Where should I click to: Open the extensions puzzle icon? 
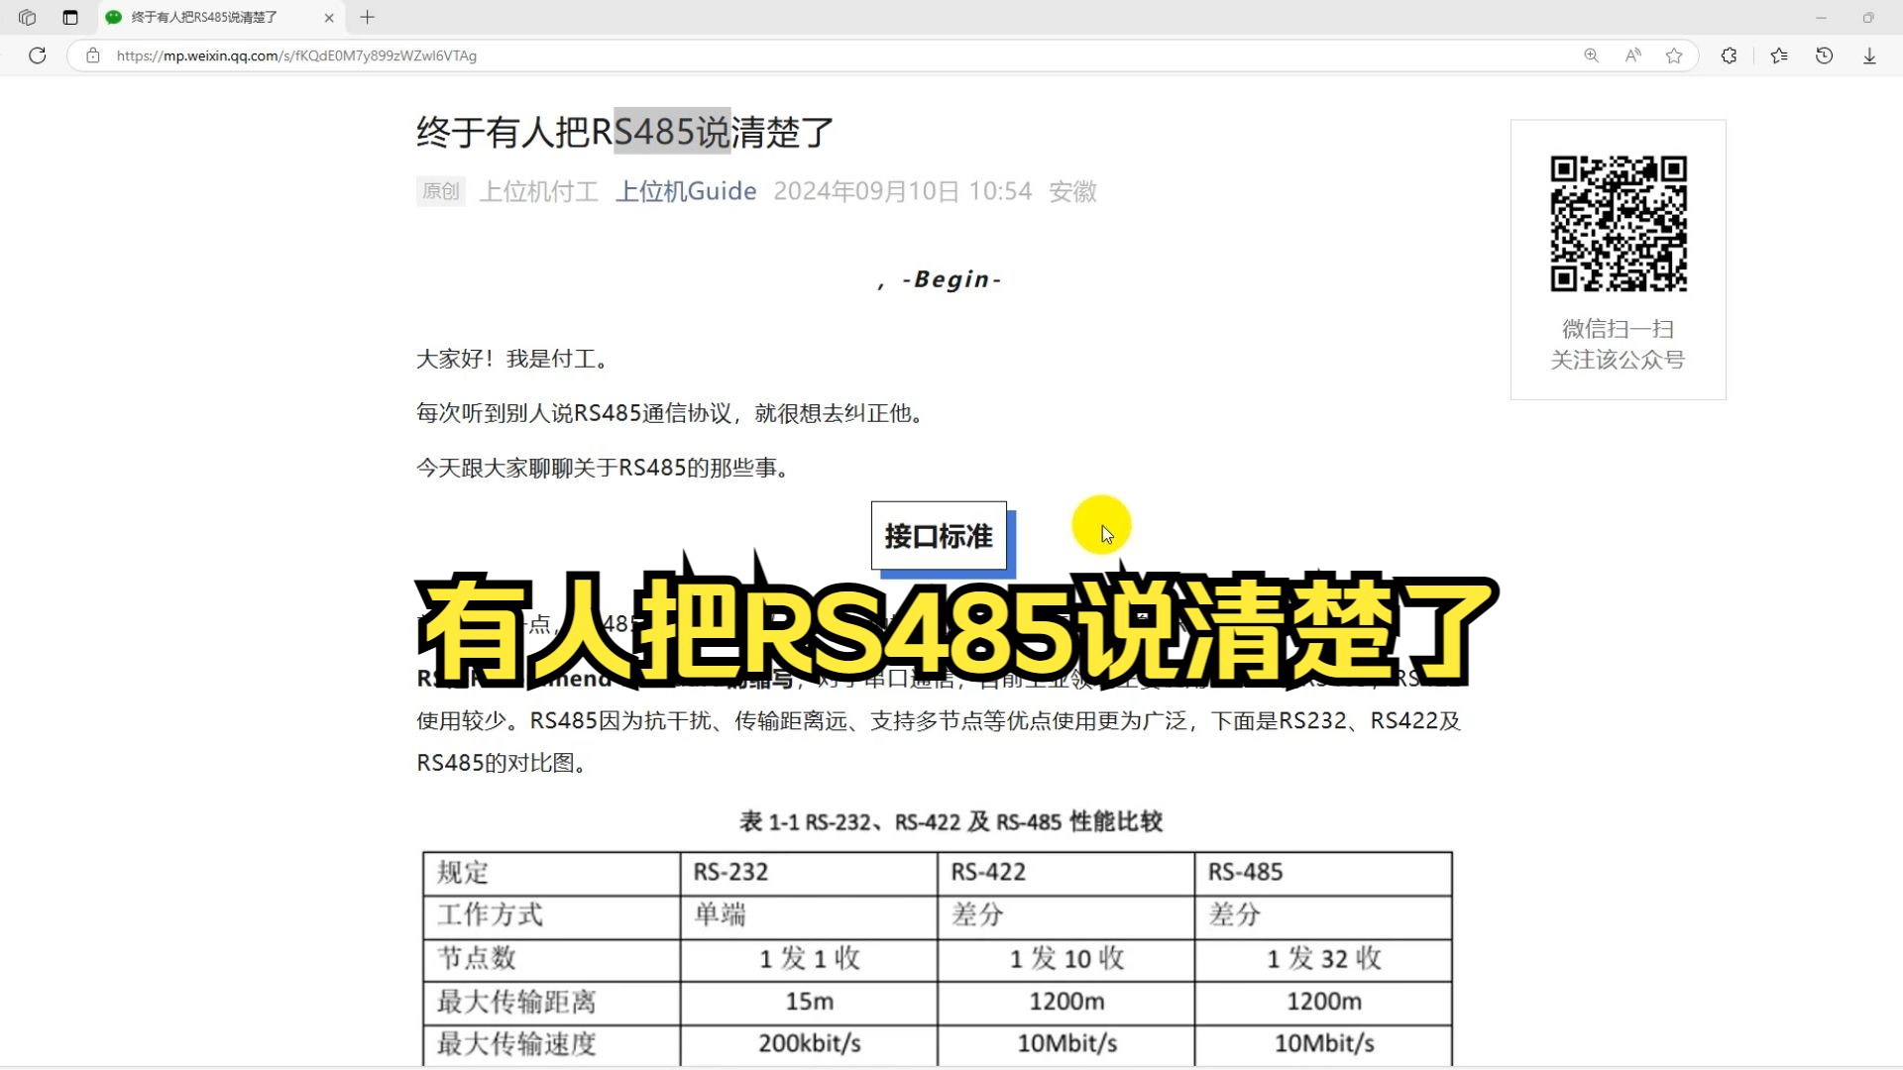click(1729, 55)
